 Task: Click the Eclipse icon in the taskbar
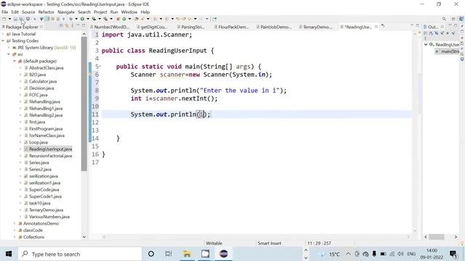[224, 254]
